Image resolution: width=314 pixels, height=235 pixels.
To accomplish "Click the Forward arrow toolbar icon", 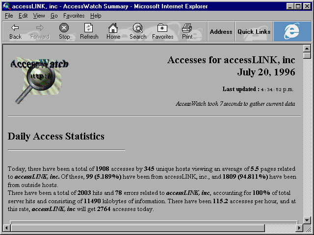I will coord(40,28).
